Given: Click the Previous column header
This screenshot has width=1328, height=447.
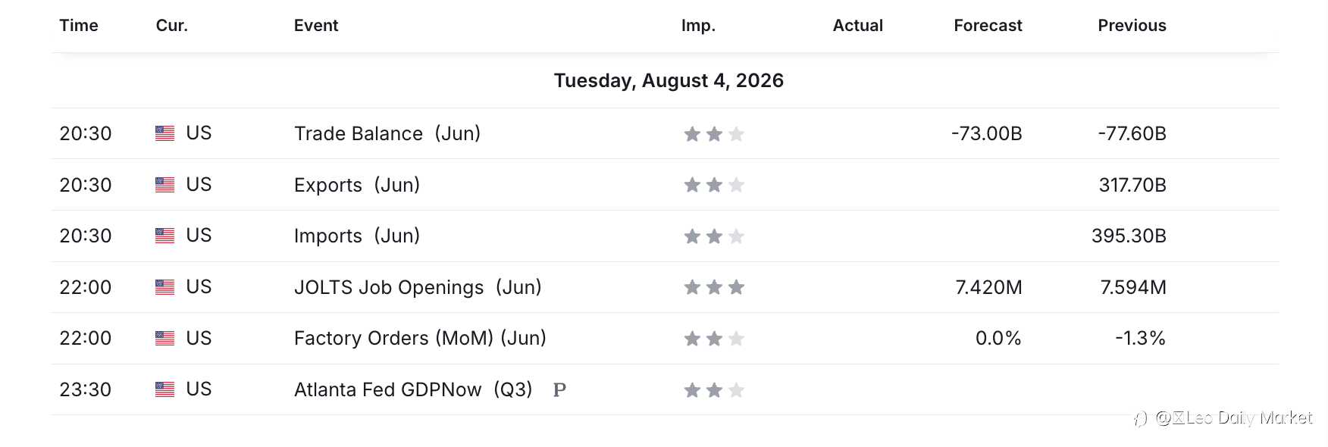Looking at the screenshot, I should click(1132, 25).
